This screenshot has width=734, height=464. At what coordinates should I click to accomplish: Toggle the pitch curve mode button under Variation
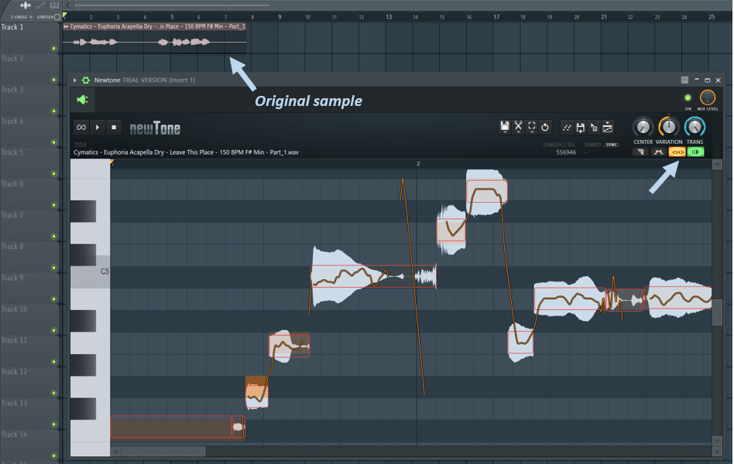[x=659, y=152]
